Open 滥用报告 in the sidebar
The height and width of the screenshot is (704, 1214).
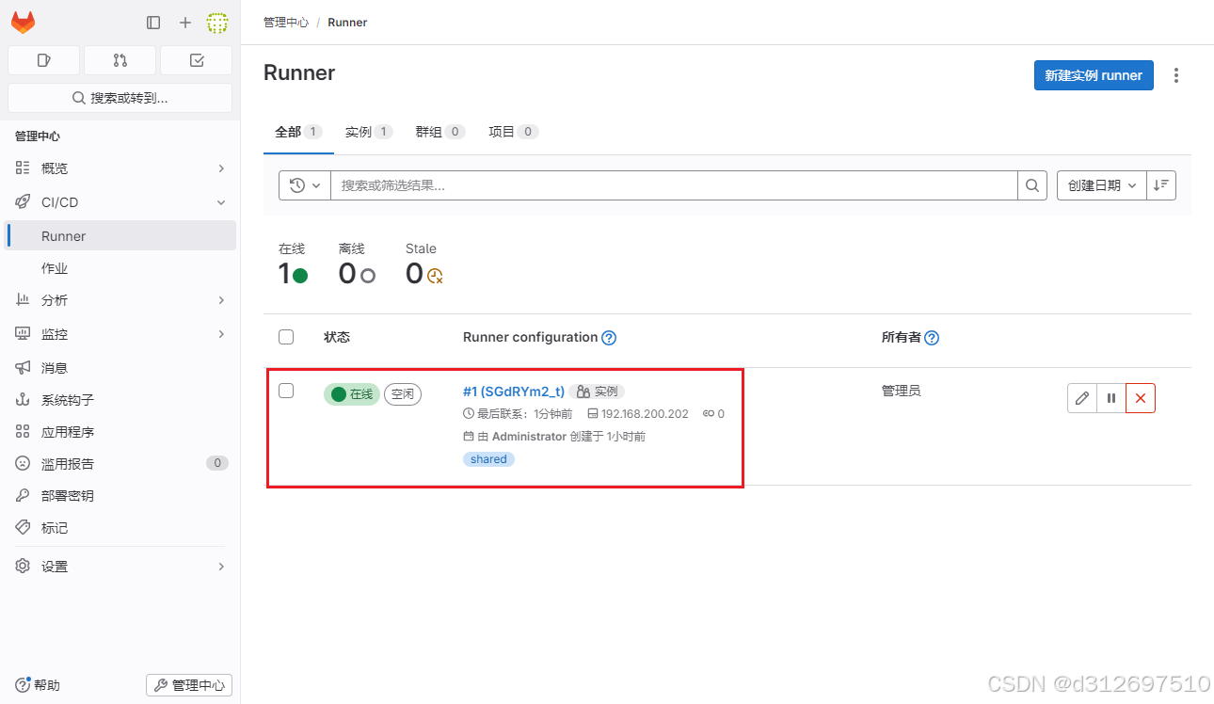click(120, 464)
